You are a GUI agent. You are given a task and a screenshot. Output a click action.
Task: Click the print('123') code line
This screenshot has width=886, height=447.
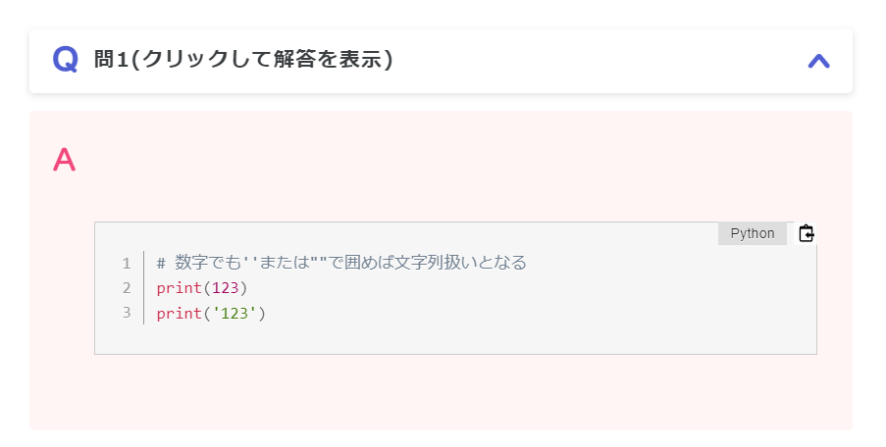tap(211, 313)
